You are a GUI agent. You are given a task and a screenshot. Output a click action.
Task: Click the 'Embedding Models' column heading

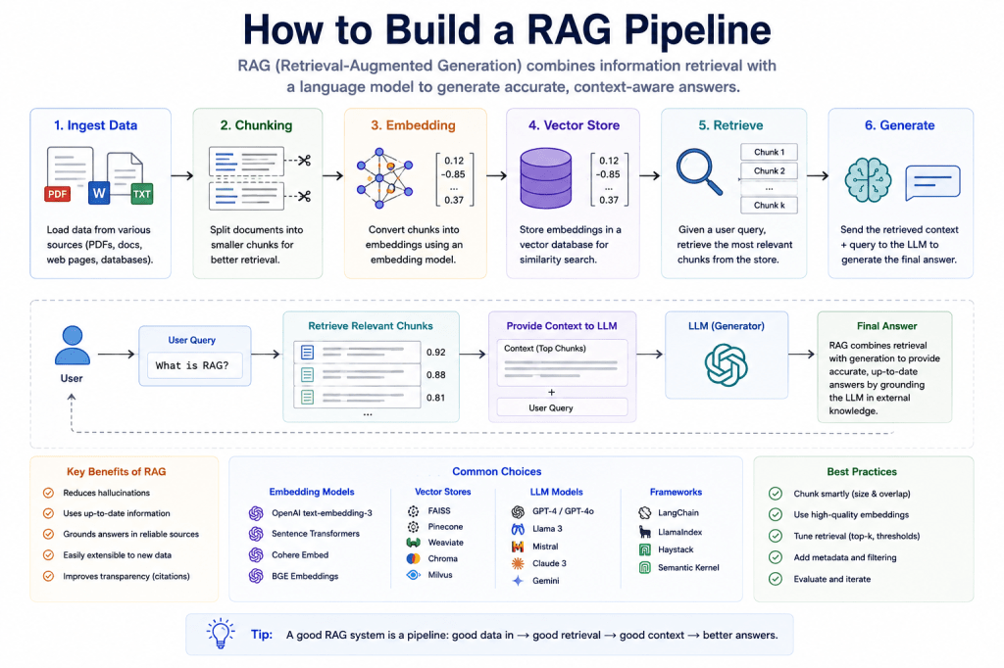click(312, 492)
